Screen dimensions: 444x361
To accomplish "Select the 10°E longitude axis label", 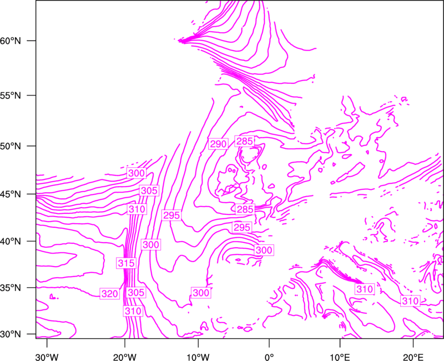I will (x=339, y=357).
